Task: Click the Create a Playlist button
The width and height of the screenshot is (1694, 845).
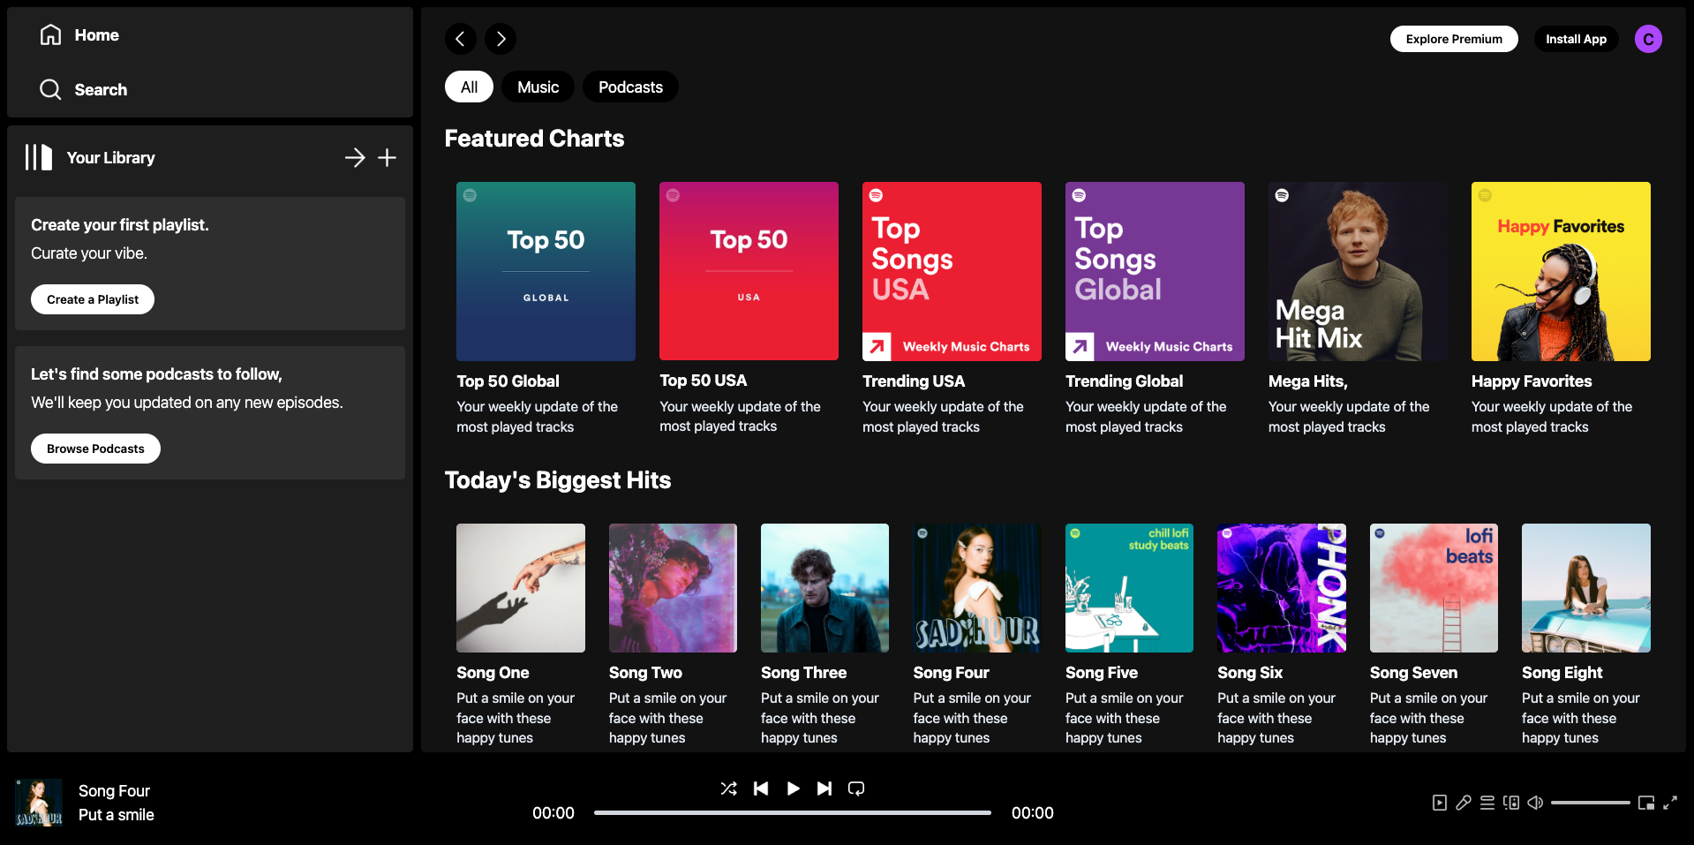Action: click(x=93, y=299)
